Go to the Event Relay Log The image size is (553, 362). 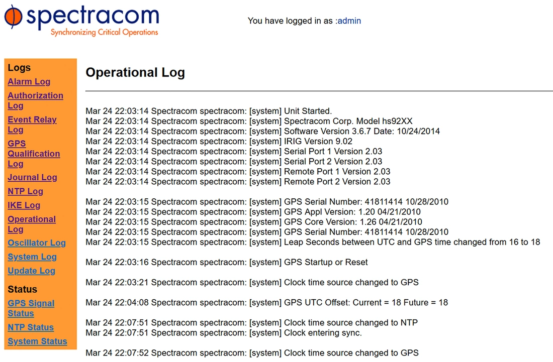(x=32, y=125)
